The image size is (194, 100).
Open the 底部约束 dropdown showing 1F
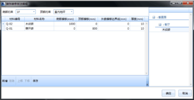(x=26, y=12)
